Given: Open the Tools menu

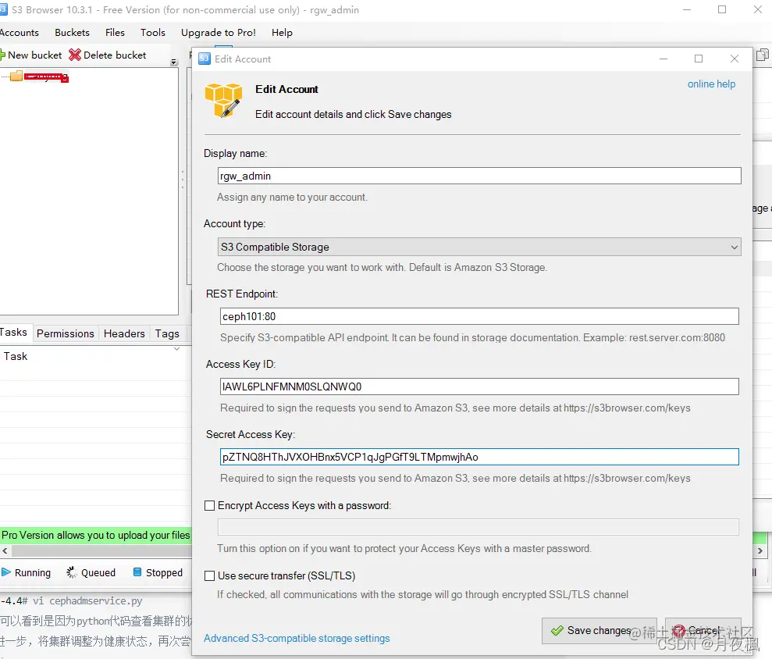Looking at the screenshot, I should coord(153,33).
